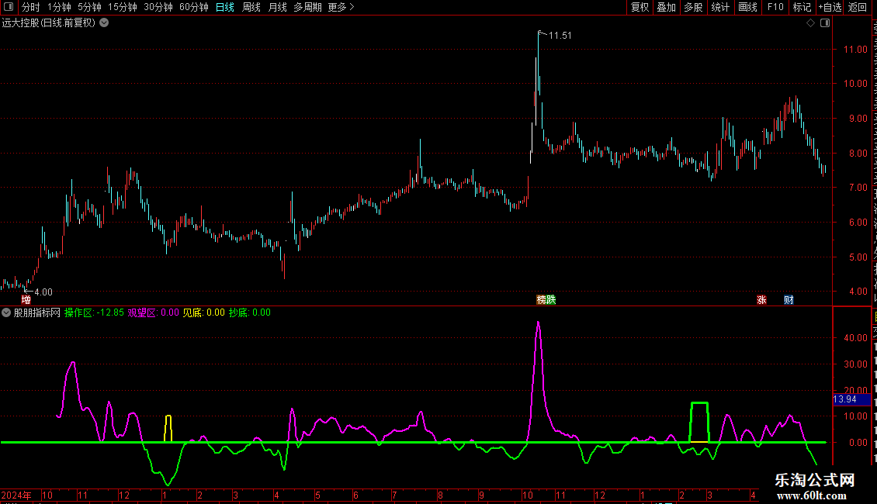877x504 pixels.
Task: Open the 复权 adjustment menu
Action: tap(640, 7)
